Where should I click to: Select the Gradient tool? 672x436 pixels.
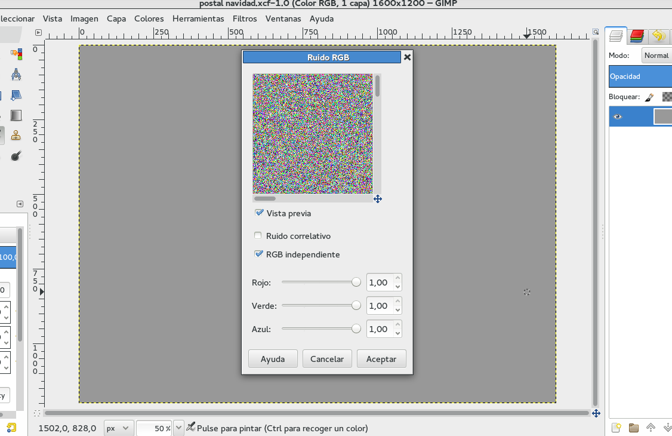click(x=16, y=115)
